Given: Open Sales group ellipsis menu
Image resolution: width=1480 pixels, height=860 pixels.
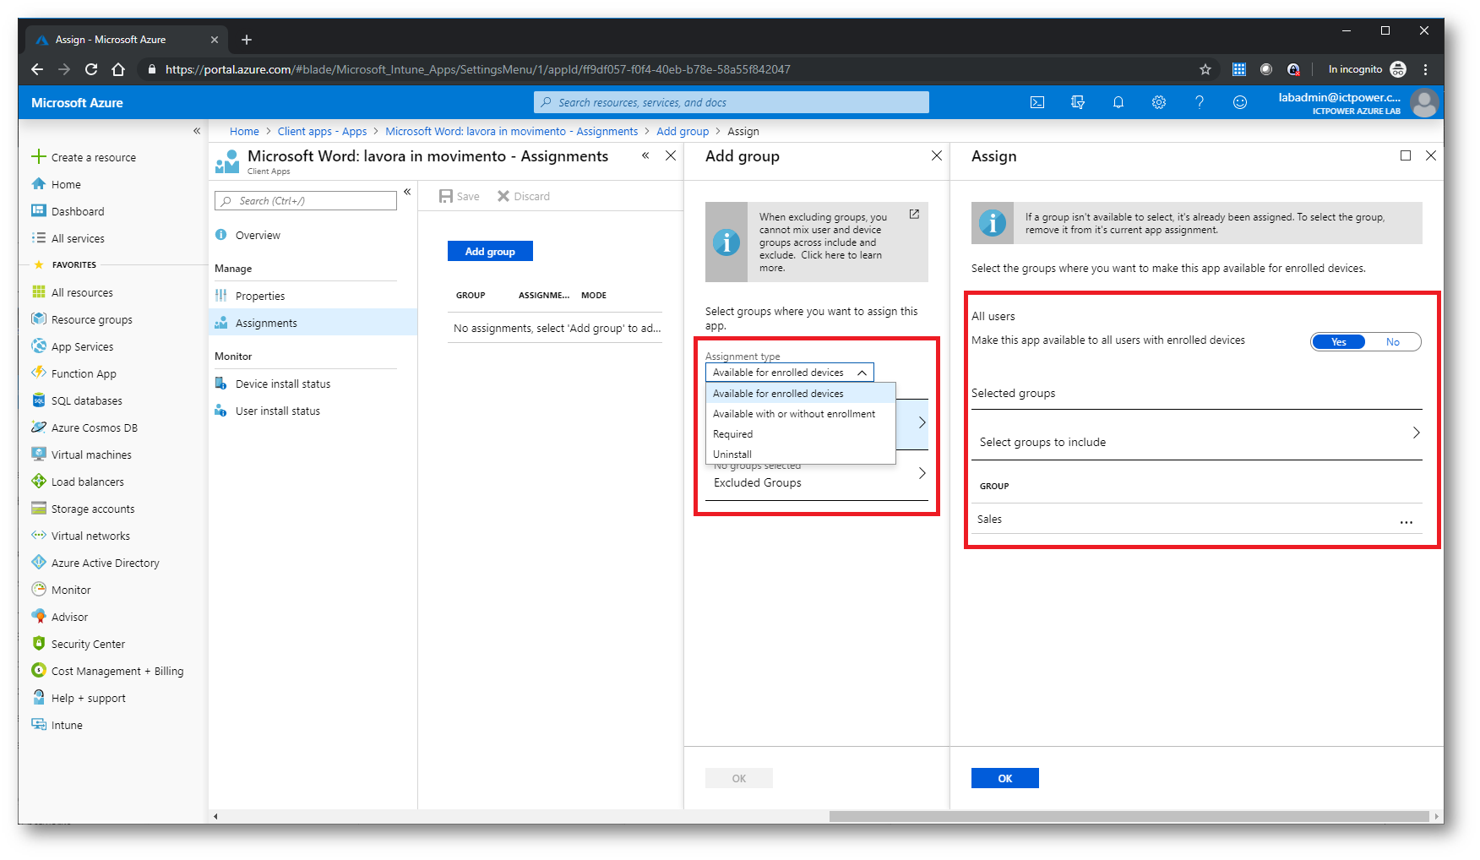Looking at the screenshot, I should click(1406, 521).
